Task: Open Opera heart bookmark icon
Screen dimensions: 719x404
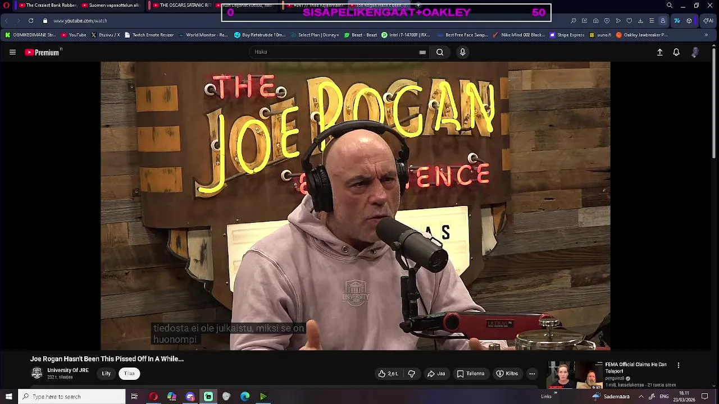Action: (x=629, y=21)
